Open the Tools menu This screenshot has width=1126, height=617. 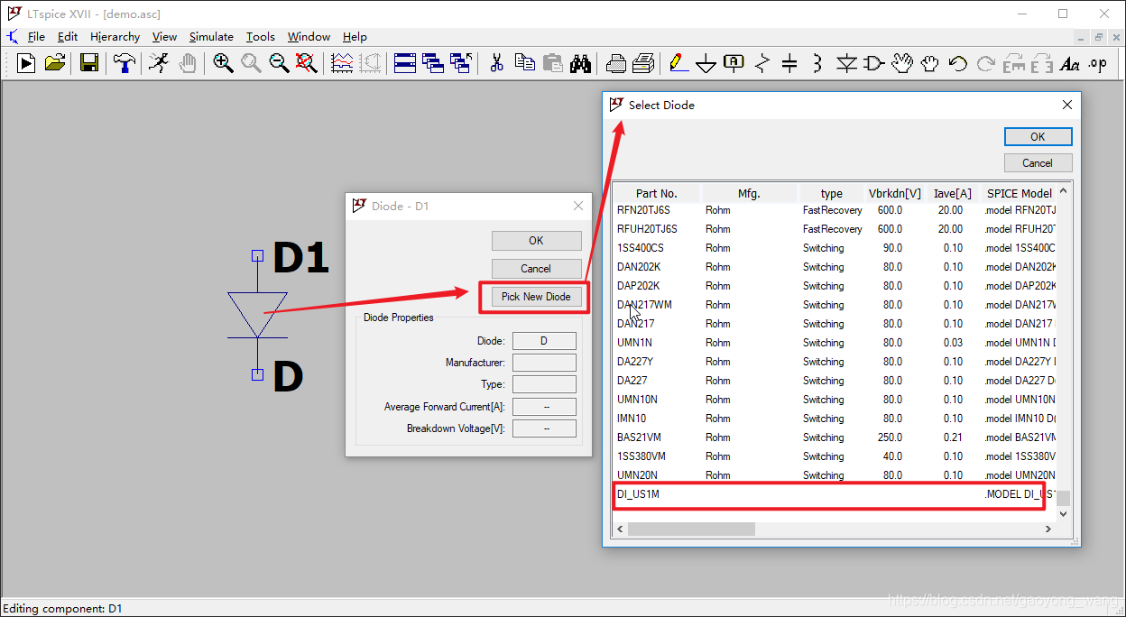[x=261, y=37]
